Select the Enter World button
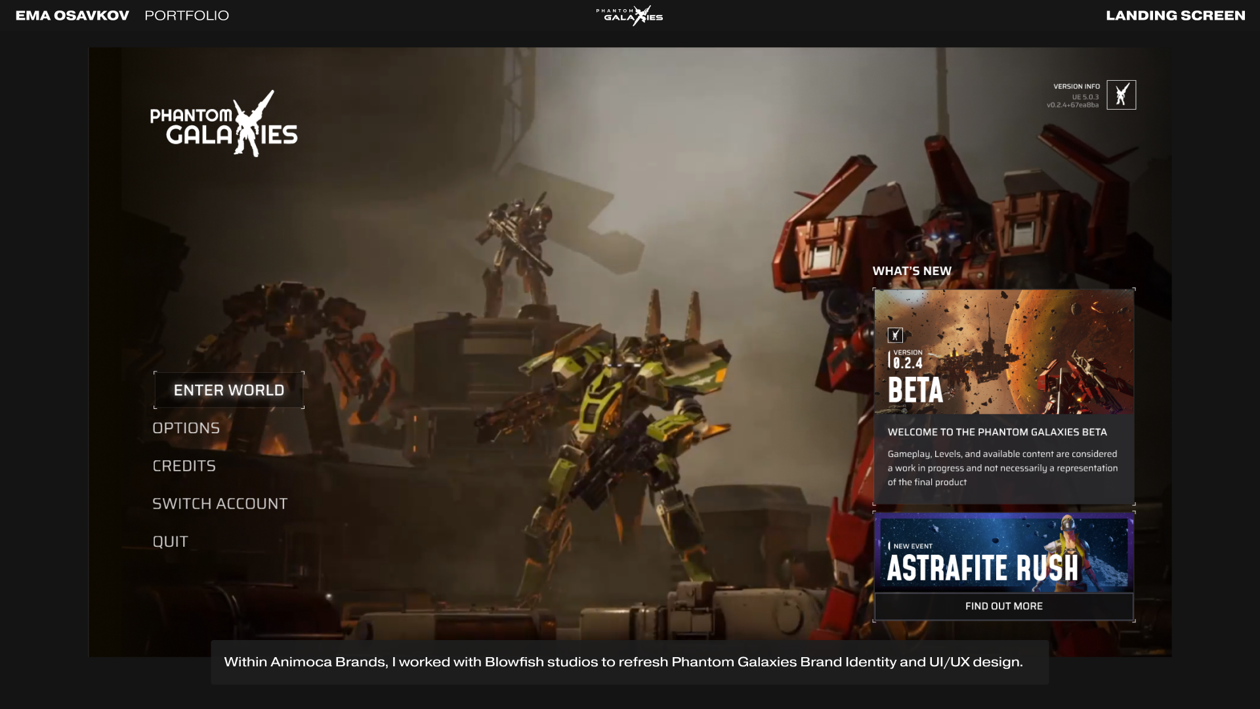The image size is (1260, 709). click(x=229, y=390)
